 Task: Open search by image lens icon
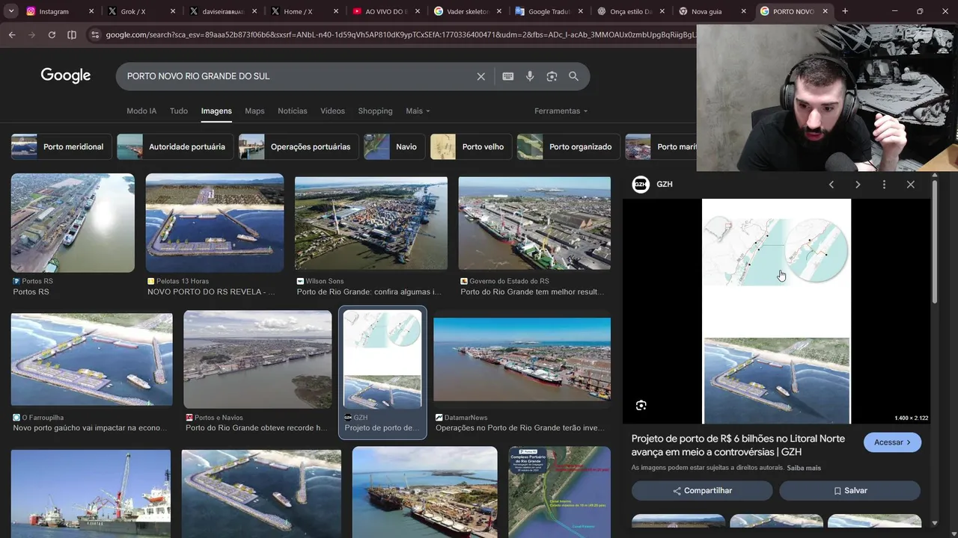tap(552, 76)
